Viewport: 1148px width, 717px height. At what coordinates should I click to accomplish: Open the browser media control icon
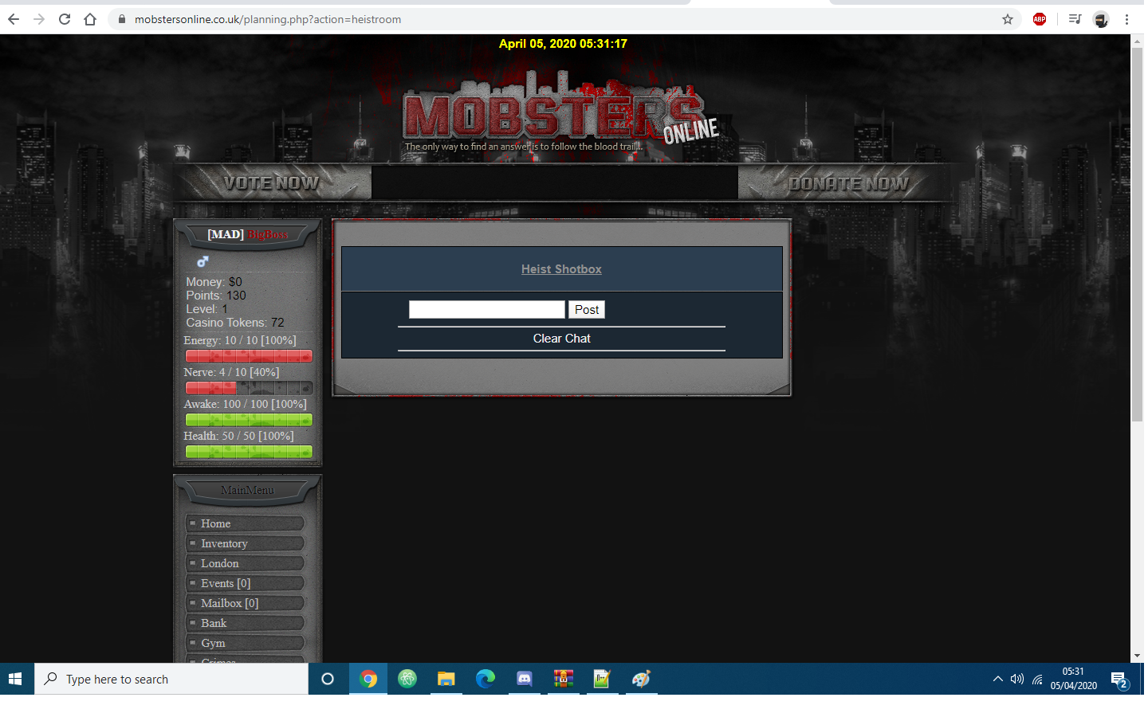tap(1075, 19)
